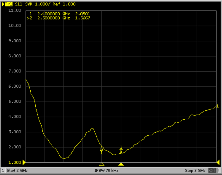Click the trace number 1 label at trace end
Image resolution: width=222 pixels, height=175 pixels.
[x=217, y=106]
